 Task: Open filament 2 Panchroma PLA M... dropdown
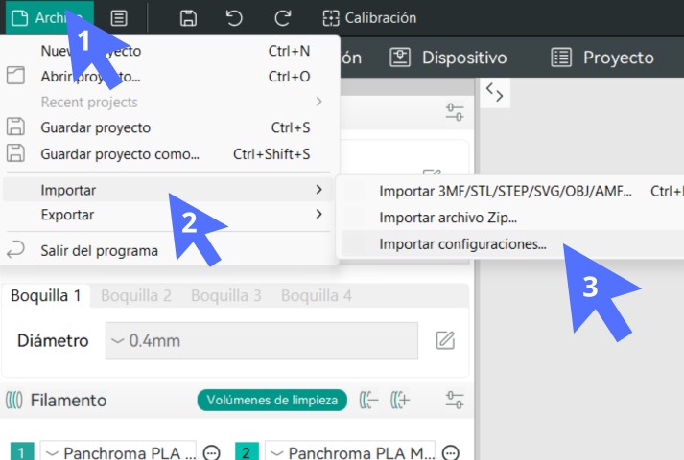(x=350, y=451)
